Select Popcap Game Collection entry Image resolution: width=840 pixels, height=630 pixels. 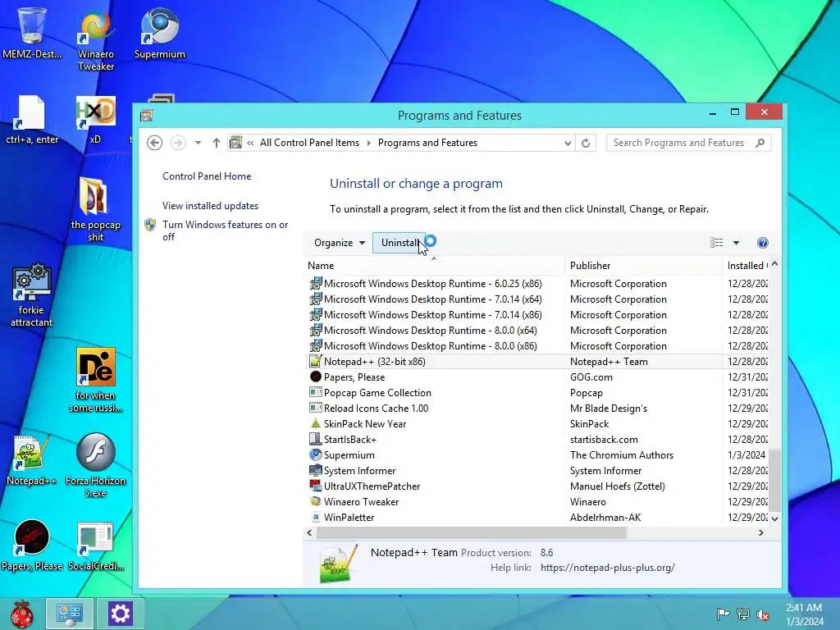[538, 393]
